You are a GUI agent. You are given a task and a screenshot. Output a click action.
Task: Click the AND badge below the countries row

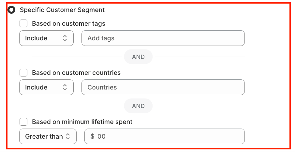tap(138, 106)
